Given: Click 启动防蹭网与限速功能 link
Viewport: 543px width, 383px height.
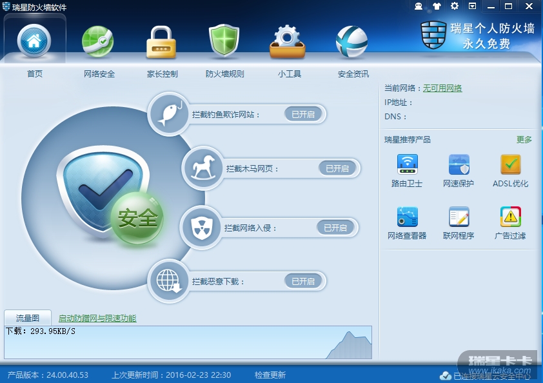Looking at the screenshot, I should 97,318.
